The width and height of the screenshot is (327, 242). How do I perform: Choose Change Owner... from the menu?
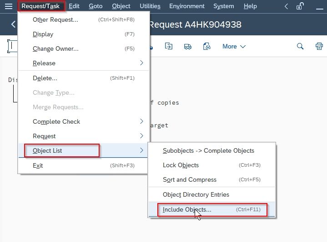(x=84, y=48)
